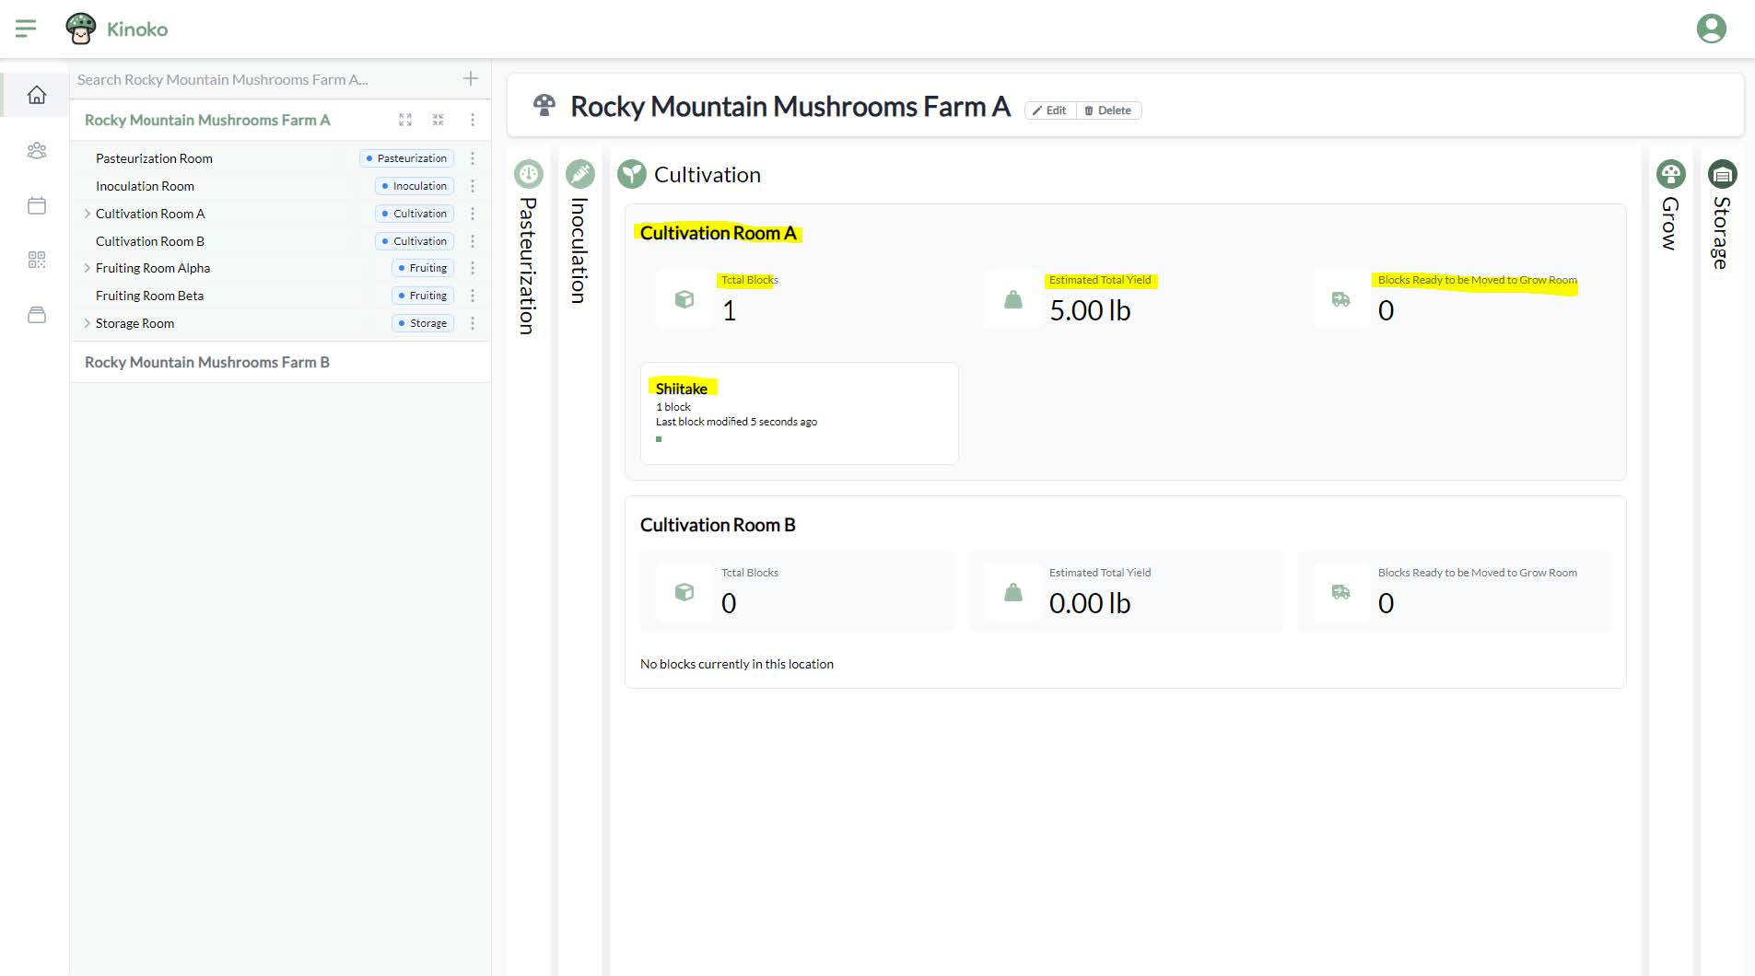Viewport: 1755px width, 976px height.
Task: Click the Delete button for farm
Action: [x=1108, y=110]
